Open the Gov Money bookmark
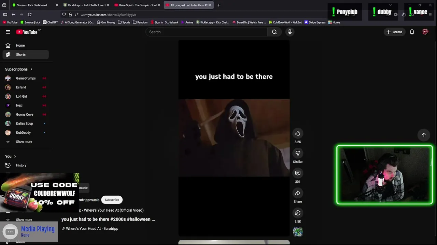Viewport: 437px width, 245px height. click(106, 22)
